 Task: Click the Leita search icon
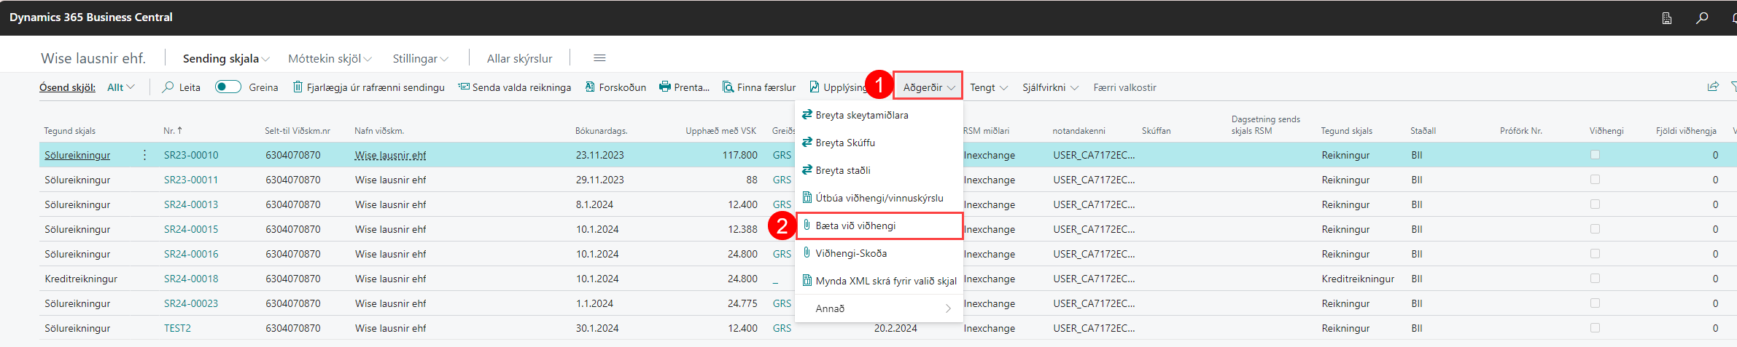coord(168,87)
